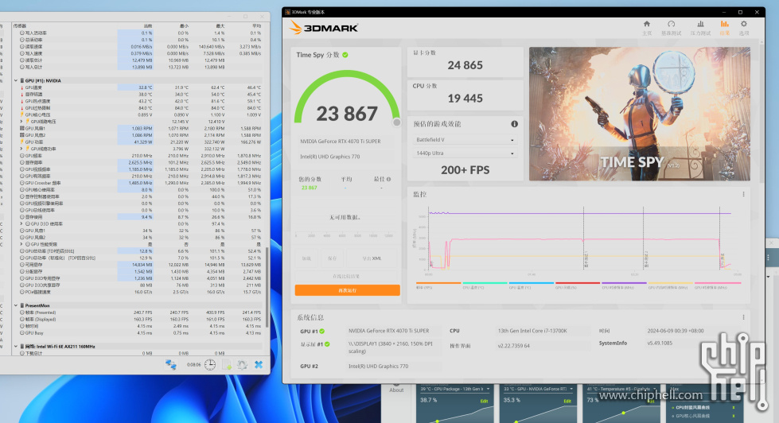Click the thermometer icon of GPU temperature row
The height and width of the screenshot is (423, 779).
(x=21, y=87)
